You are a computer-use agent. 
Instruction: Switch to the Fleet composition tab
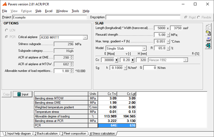[73, 134]
